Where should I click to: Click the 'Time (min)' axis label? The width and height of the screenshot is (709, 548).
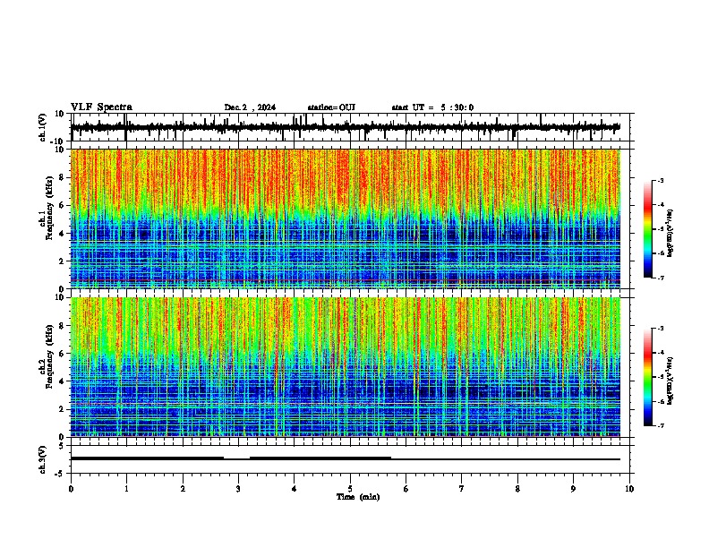click(x=358, y=497)
